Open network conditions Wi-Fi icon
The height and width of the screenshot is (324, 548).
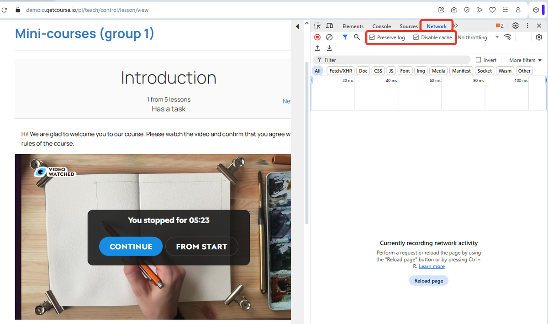point(507,37)
